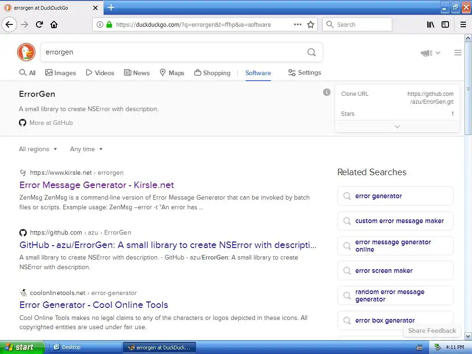Open the Firefox hamburger menu
This screenshot has height=354, width=472.
[x=463, y=24]
